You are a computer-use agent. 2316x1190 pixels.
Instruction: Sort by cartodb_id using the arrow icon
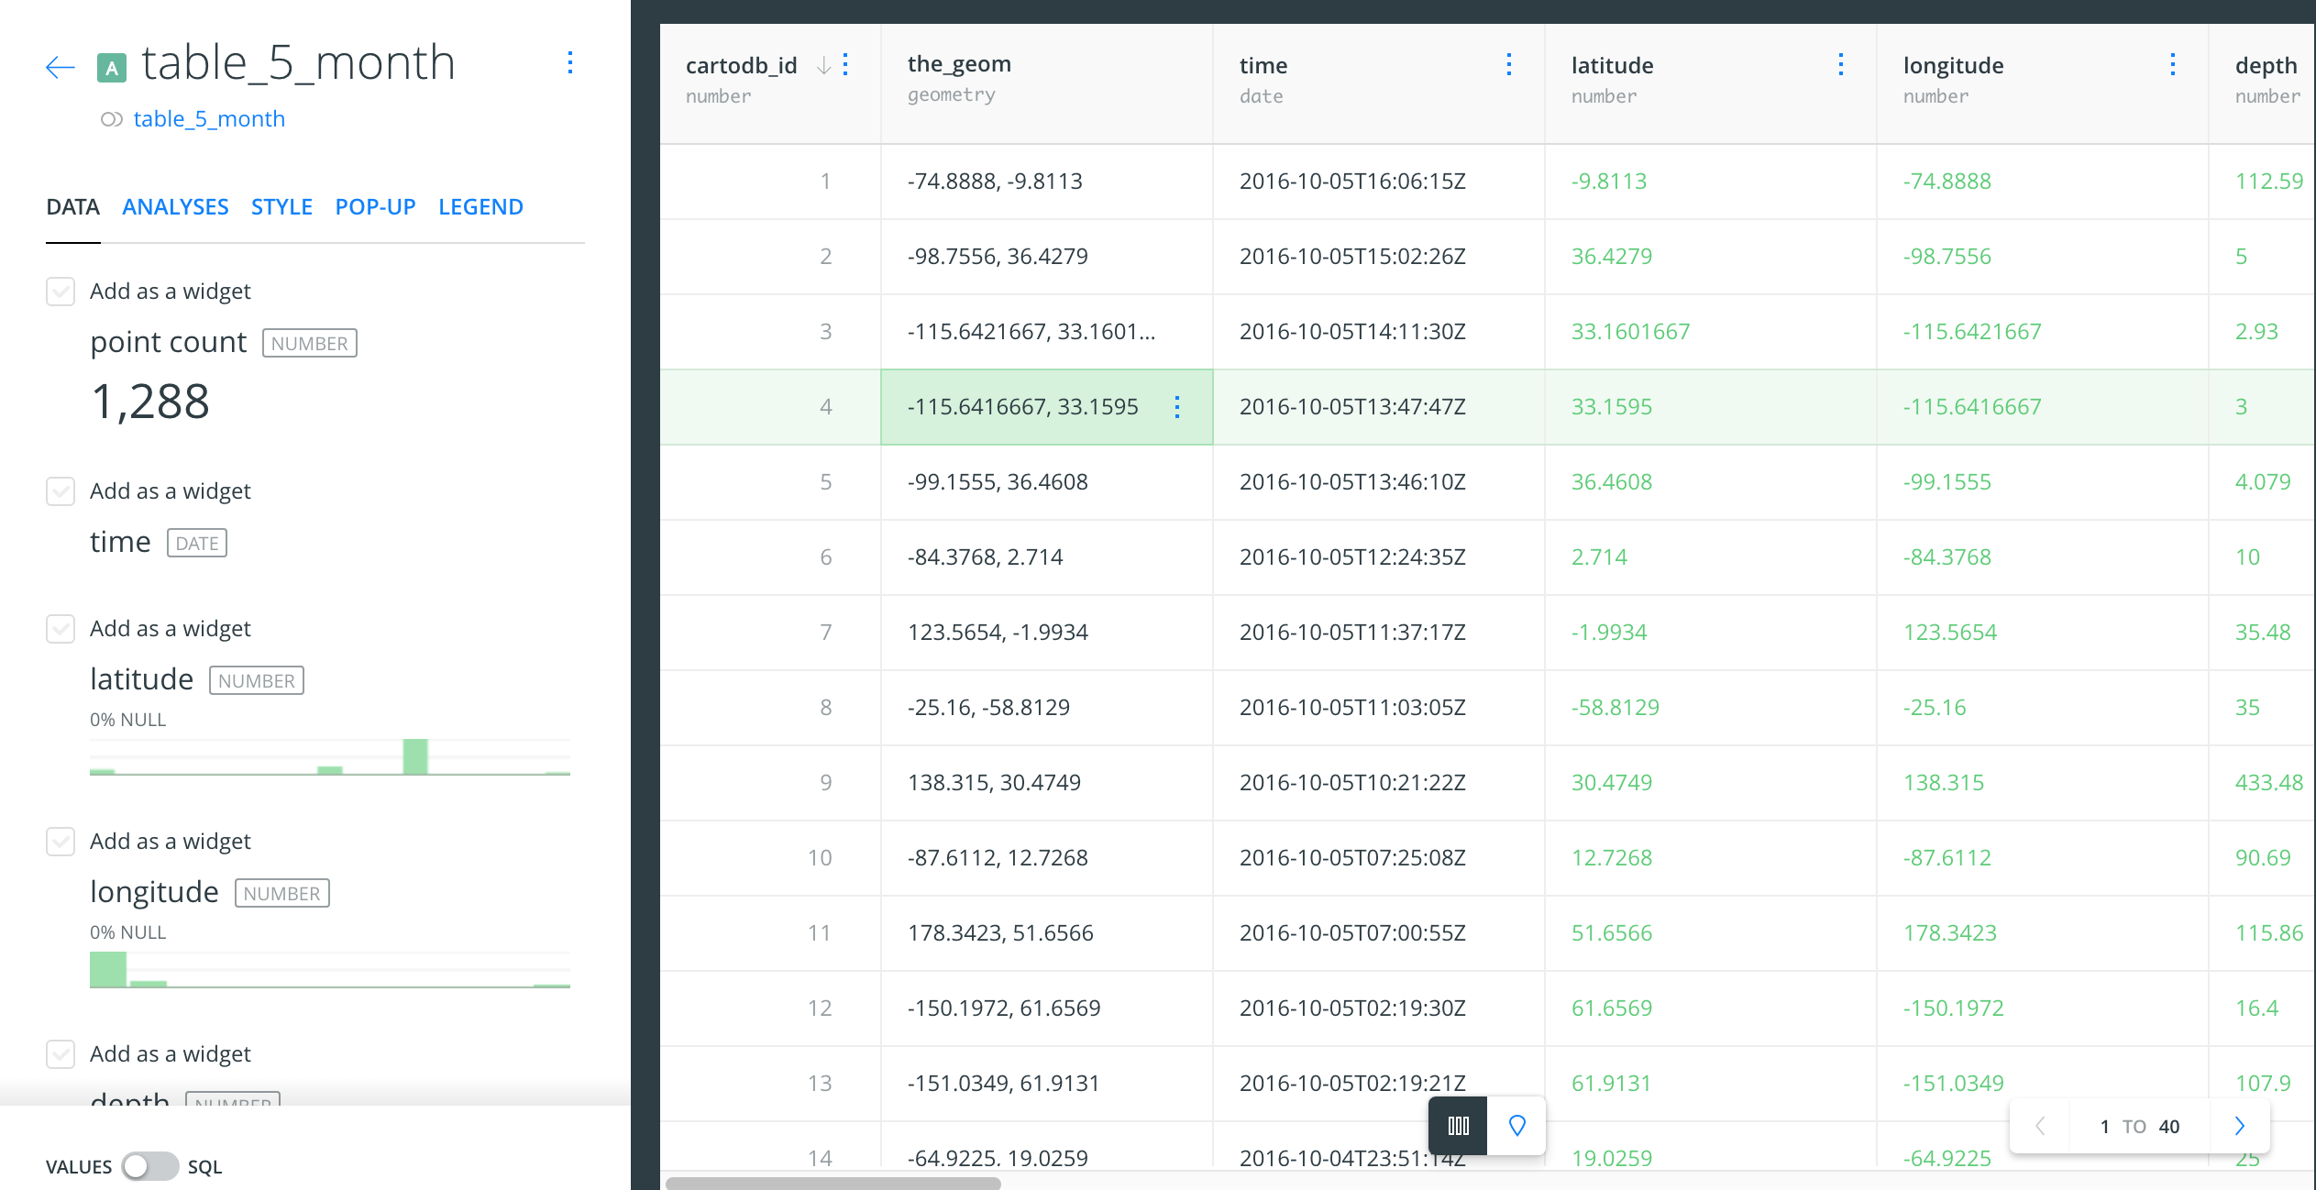pyautogui.click(x=823, y=65)
